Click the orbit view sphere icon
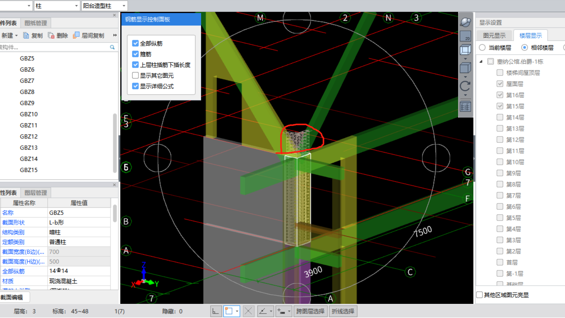This screenshot has width=565, height=318. (466, 22)
